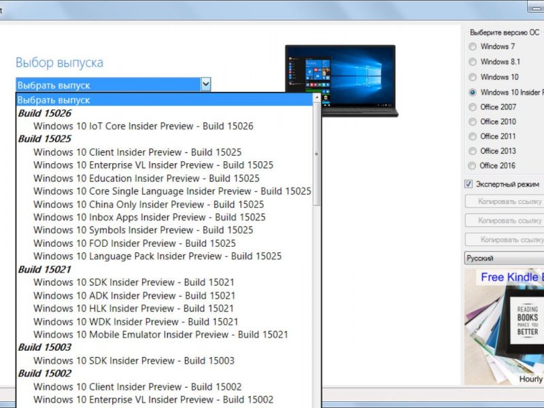The height and width of the screenshot is (408, 544).
Task: Select the Windows 8.1 radio button
Action: 473,62
